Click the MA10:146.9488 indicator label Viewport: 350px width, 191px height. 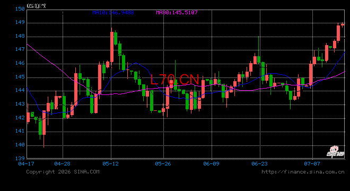[x=113, y=13]
